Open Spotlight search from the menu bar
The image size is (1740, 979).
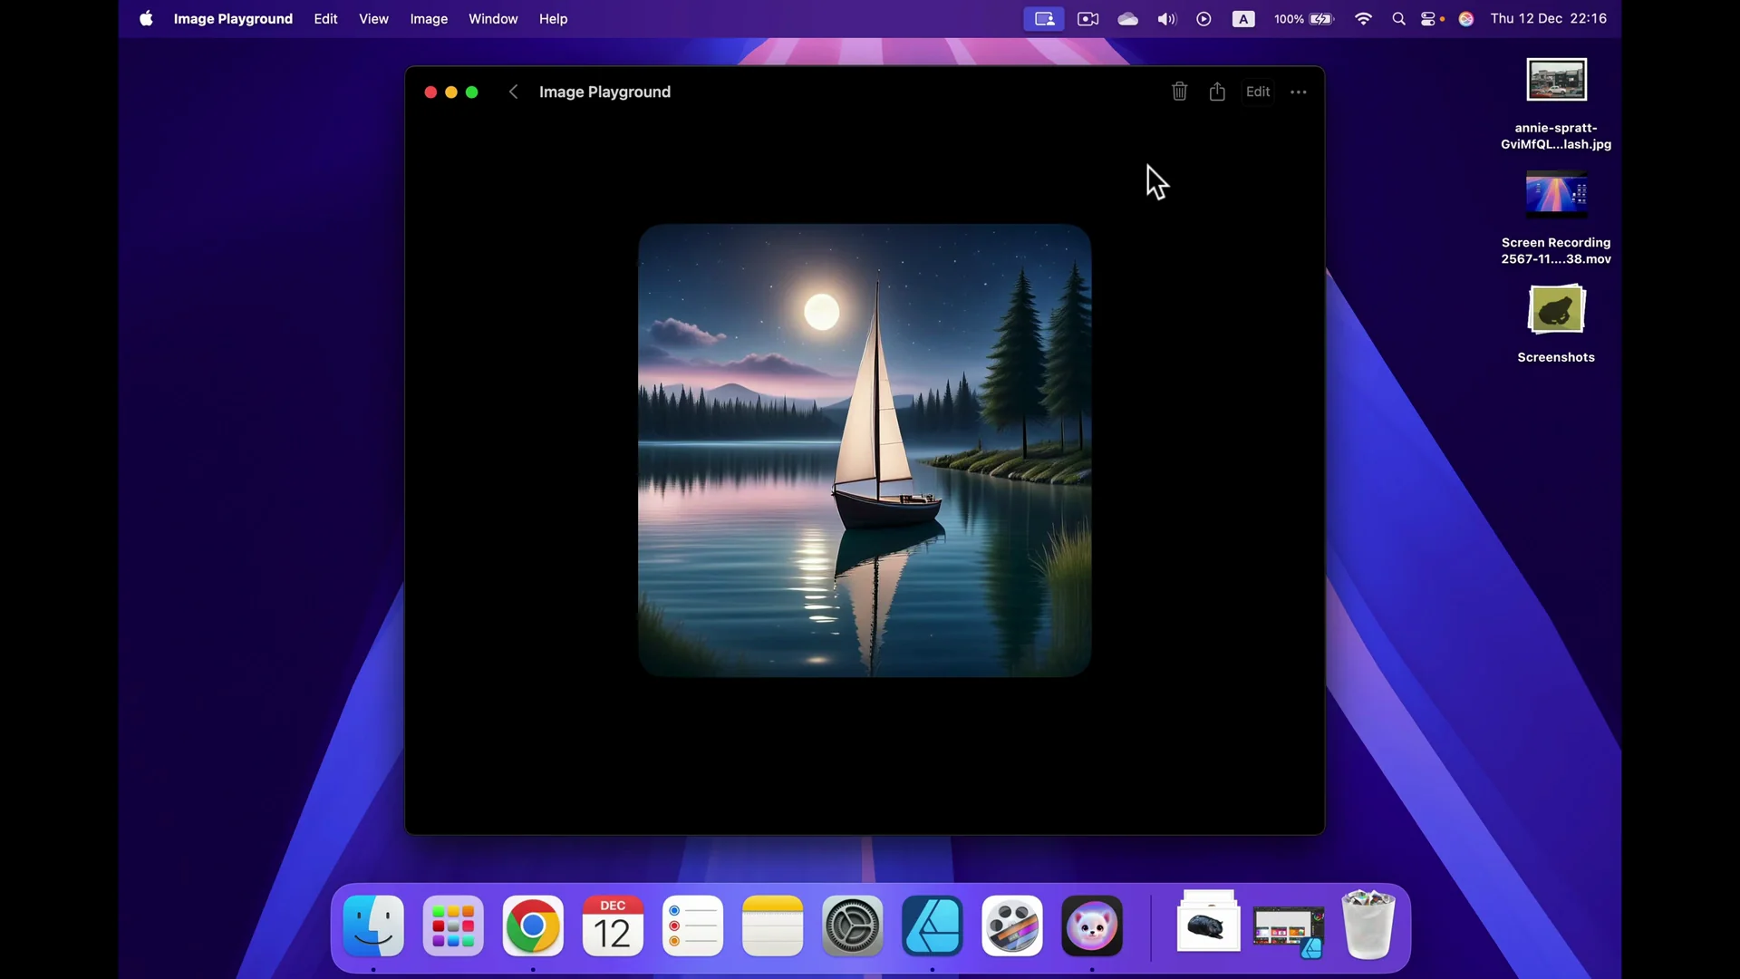[1398, 18]
